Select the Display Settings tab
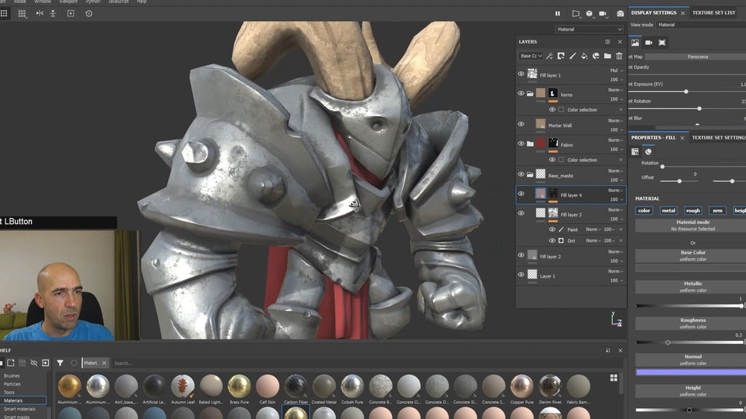The width and height of the screenshot is (746, 419). pyautogui.click(x=654, y=13)
